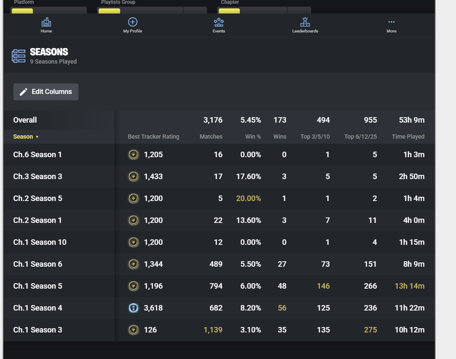Click the Season sort arrow indicator
Image resolution: width=456 pixels, height=359 pixels.
[x=37, y=137]
